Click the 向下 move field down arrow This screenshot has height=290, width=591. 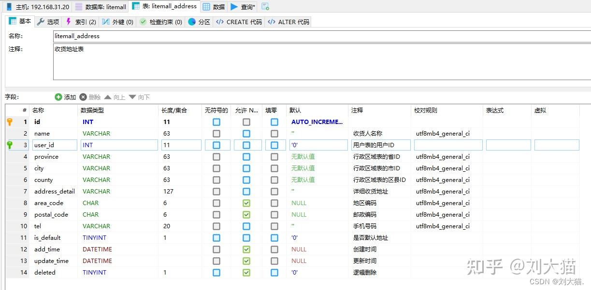pyautogui.click(x=139, y=97)
